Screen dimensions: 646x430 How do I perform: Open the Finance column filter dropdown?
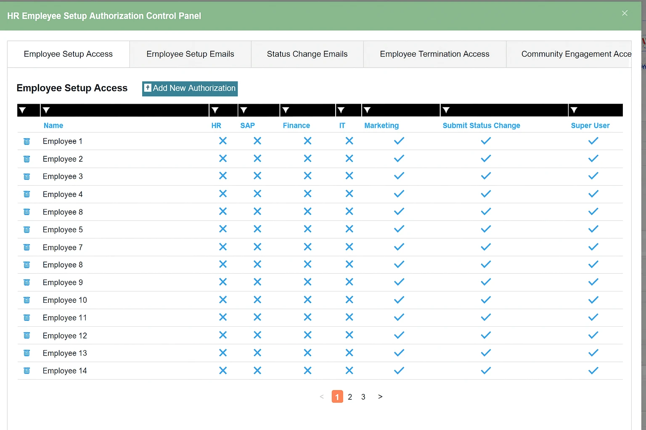[286, 110]
